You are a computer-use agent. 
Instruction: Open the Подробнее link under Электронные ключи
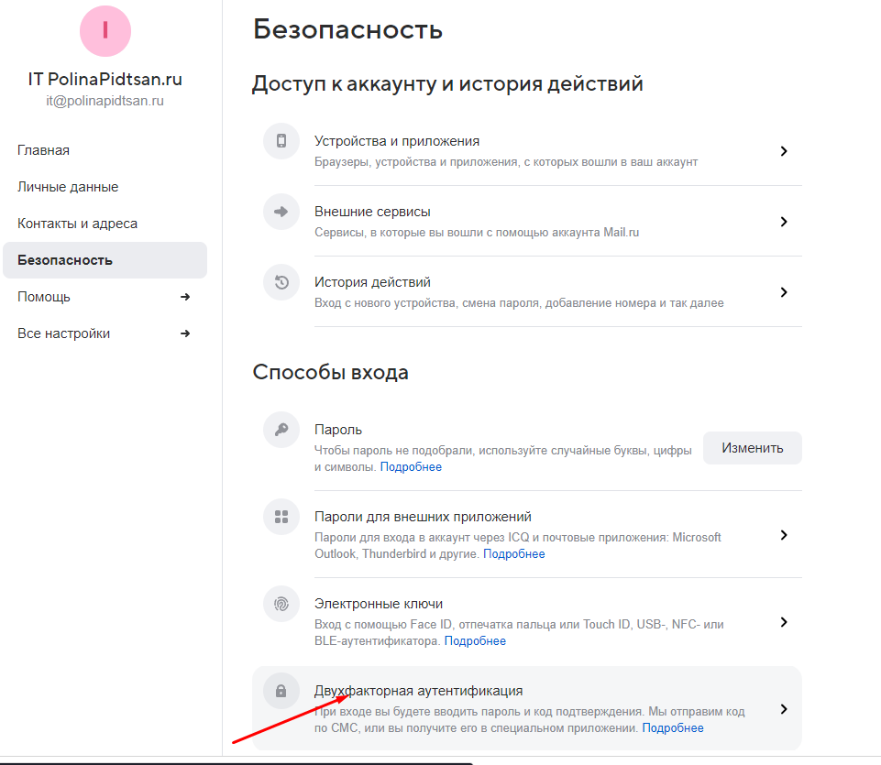(475, 641)
